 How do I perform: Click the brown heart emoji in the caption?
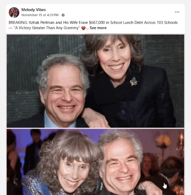click(x=83, y=28)
